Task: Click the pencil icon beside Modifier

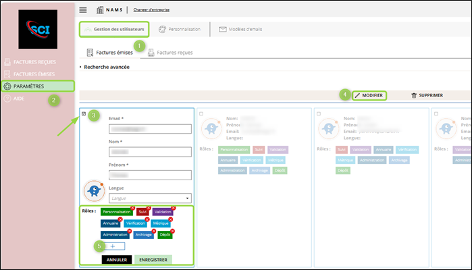Action: (358, 96)
